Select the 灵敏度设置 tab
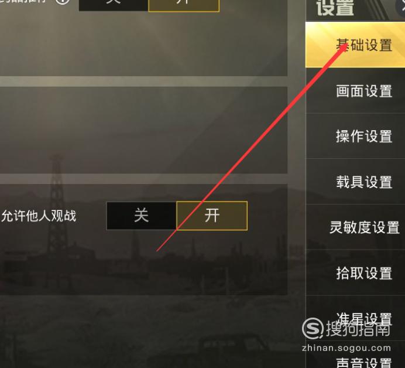The image size is (405, 368). [355, 227]
